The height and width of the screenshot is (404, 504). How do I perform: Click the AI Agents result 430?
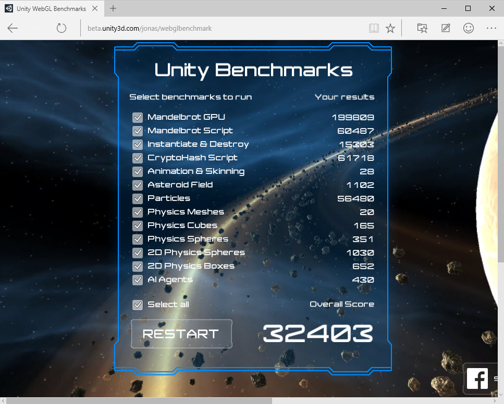tap(363, 280)
